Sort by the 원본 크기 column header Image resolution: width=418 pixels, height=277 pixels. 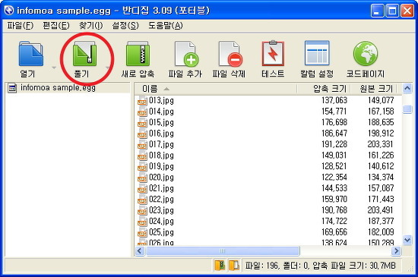pyautogui.click(x=373, y=89)
